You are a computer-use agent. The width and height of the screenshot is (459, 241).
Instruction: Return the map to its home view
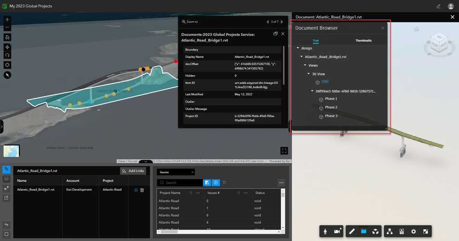pos(7,37)
